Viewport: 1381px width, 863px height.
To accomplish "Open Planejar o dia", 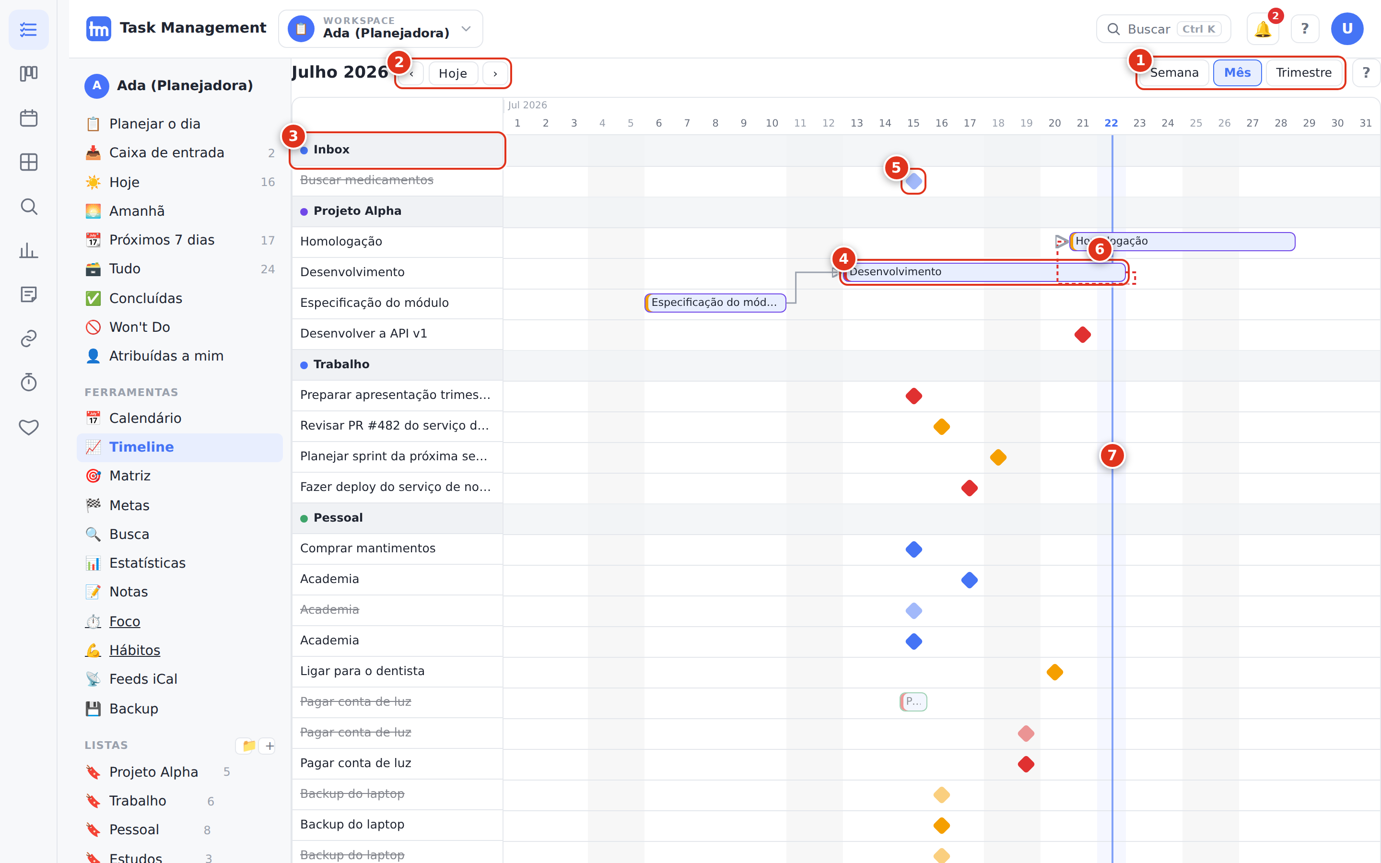I will [x=180, y=124].
